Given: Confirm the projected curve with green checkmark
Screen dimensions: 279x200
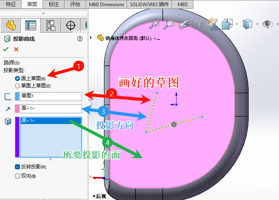Looking at the screenshot, I should tap(6, 49).
